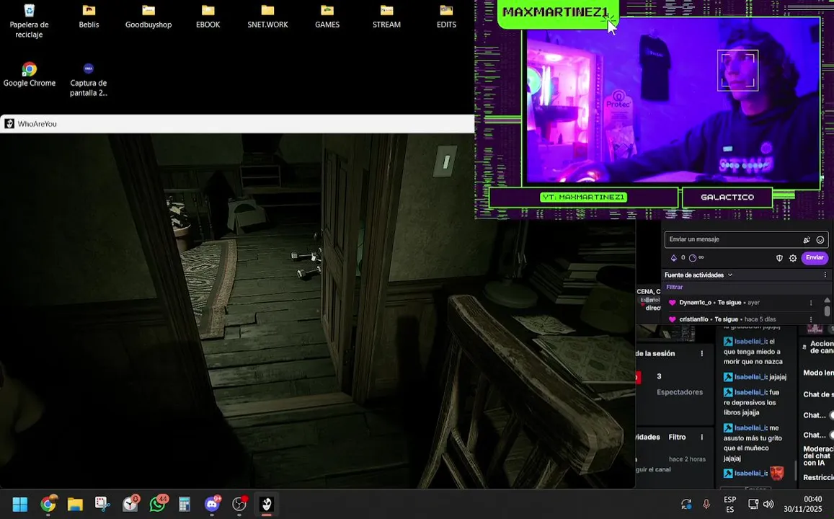Click the celebration icon in message field

(807, 240)
